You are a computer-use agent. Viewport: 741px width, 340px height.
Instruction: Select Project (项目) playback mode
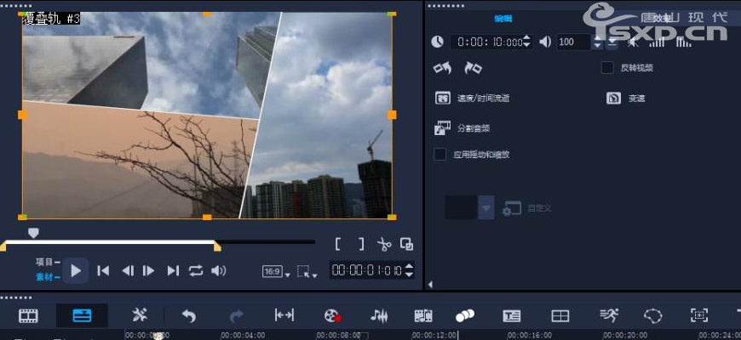[x=45, y=262]
